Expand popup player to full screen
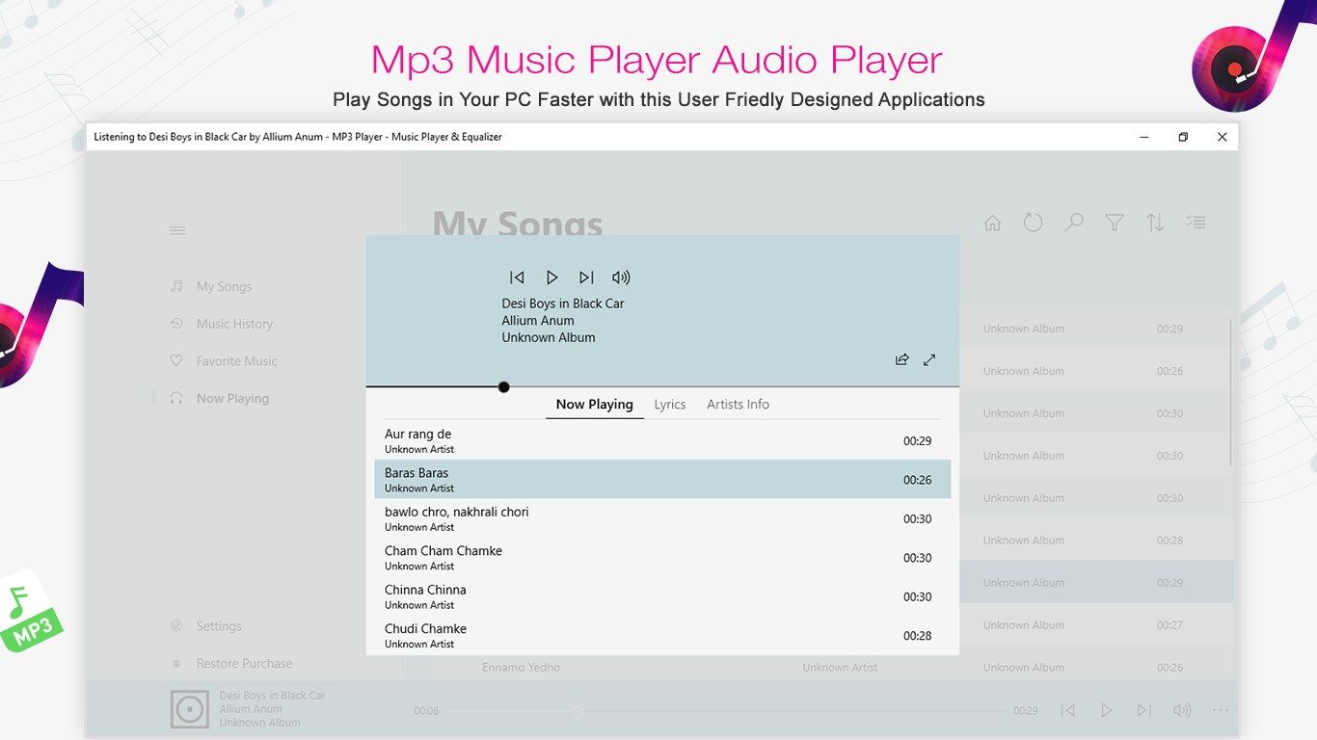The height and width of the screenshot is (740, 1317). 929,359
